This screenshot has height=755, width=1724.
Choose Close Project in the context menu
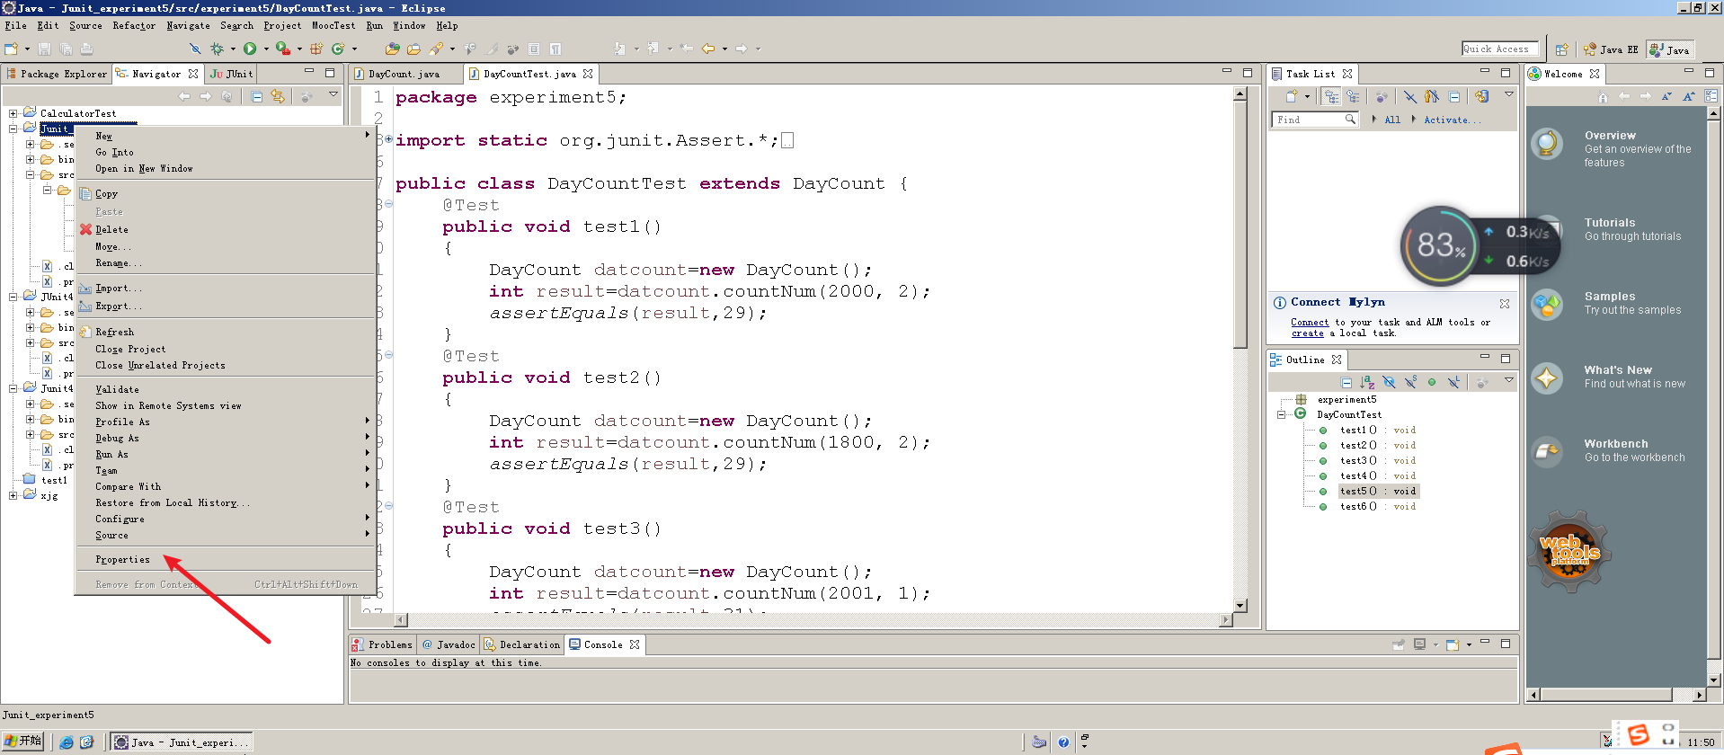pyautogui.click(x=131, y=349)
